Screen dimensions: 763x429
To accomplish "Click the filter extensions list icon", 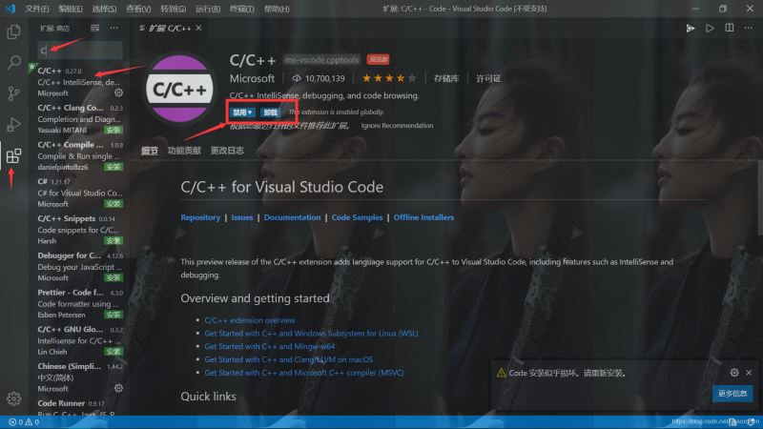I will [x=94, y=29].
